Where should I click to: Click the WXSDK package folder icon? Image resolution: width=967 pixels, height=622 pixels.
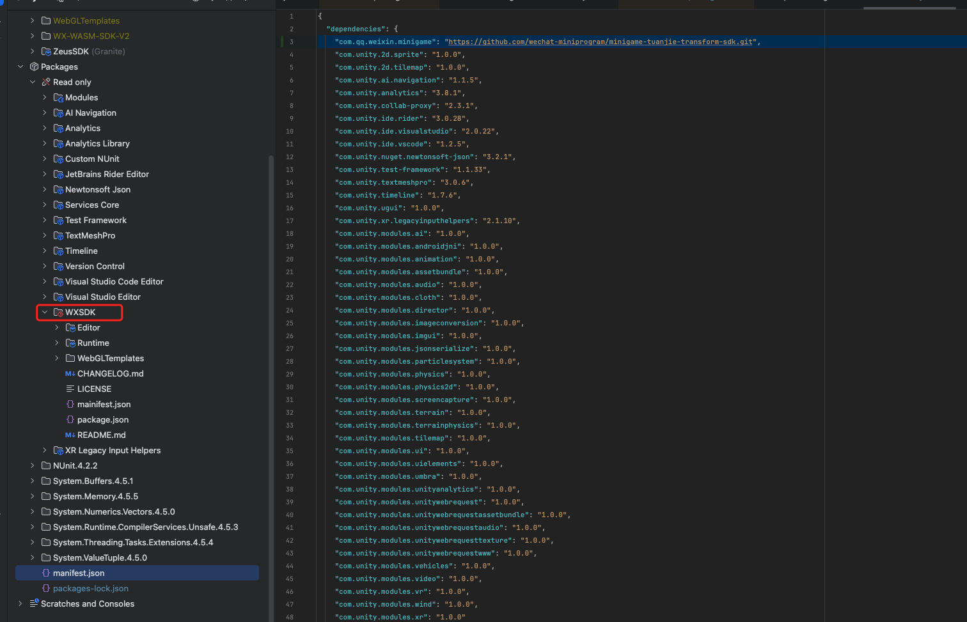(x=58, y=313)
